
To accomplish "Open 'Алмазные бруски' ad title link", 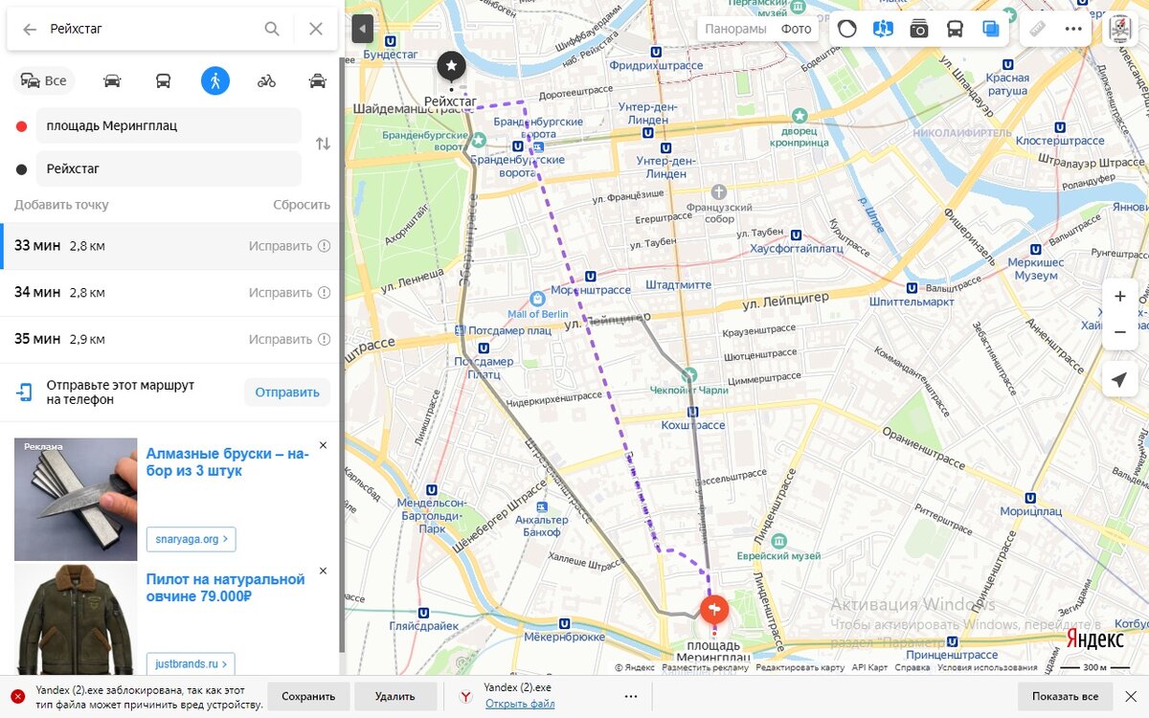I will click(x=228, y=462).
